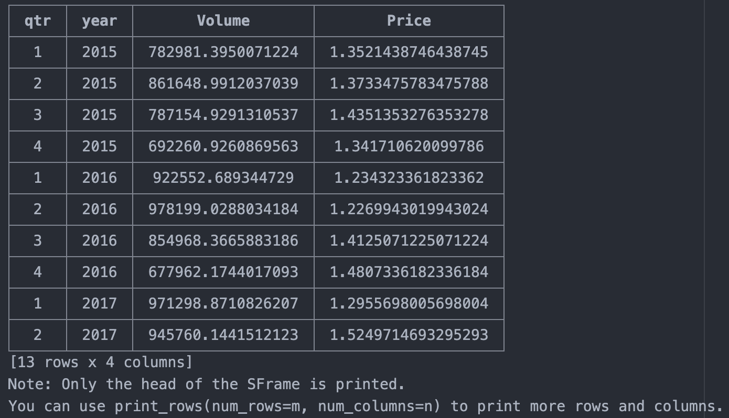Select Volume value 854968.3665883186

click(223, 241)
